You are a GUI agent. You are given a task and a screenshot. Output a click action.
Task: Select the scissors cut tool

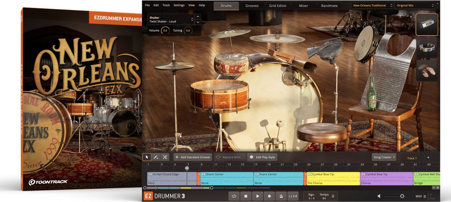[x=165, y=157]
